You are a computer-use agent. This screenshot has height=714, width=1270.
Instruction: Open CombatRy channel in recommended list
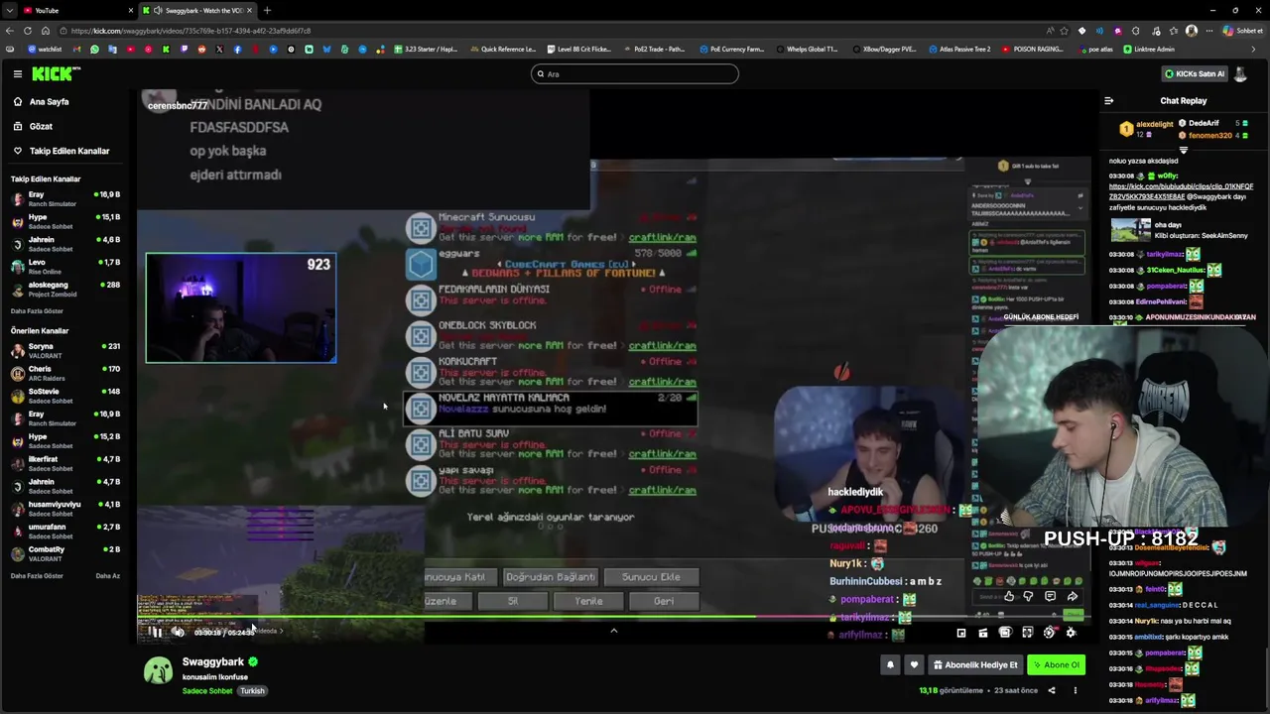(64, 553)
